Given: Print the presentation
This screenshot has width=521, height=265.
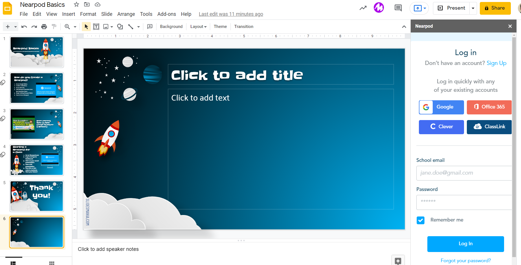Looking at the screenshot, I should [x=44, y=27].
